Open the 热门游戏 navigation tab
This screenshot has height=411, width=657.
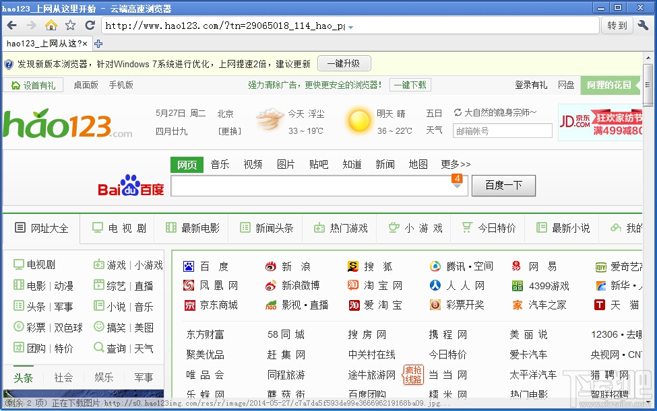(x=341, y=228)
